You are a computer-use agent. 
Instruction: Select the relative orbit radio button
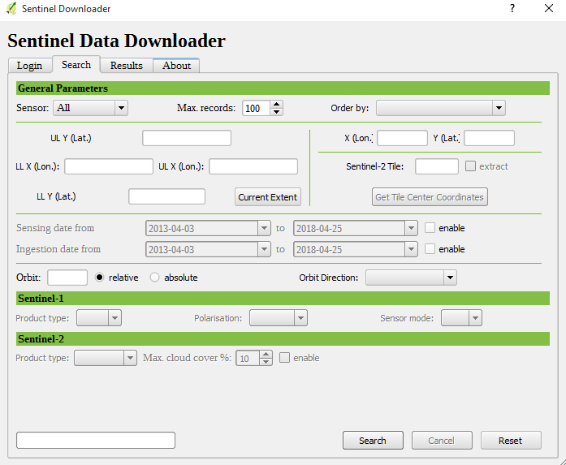pos(101,278)
